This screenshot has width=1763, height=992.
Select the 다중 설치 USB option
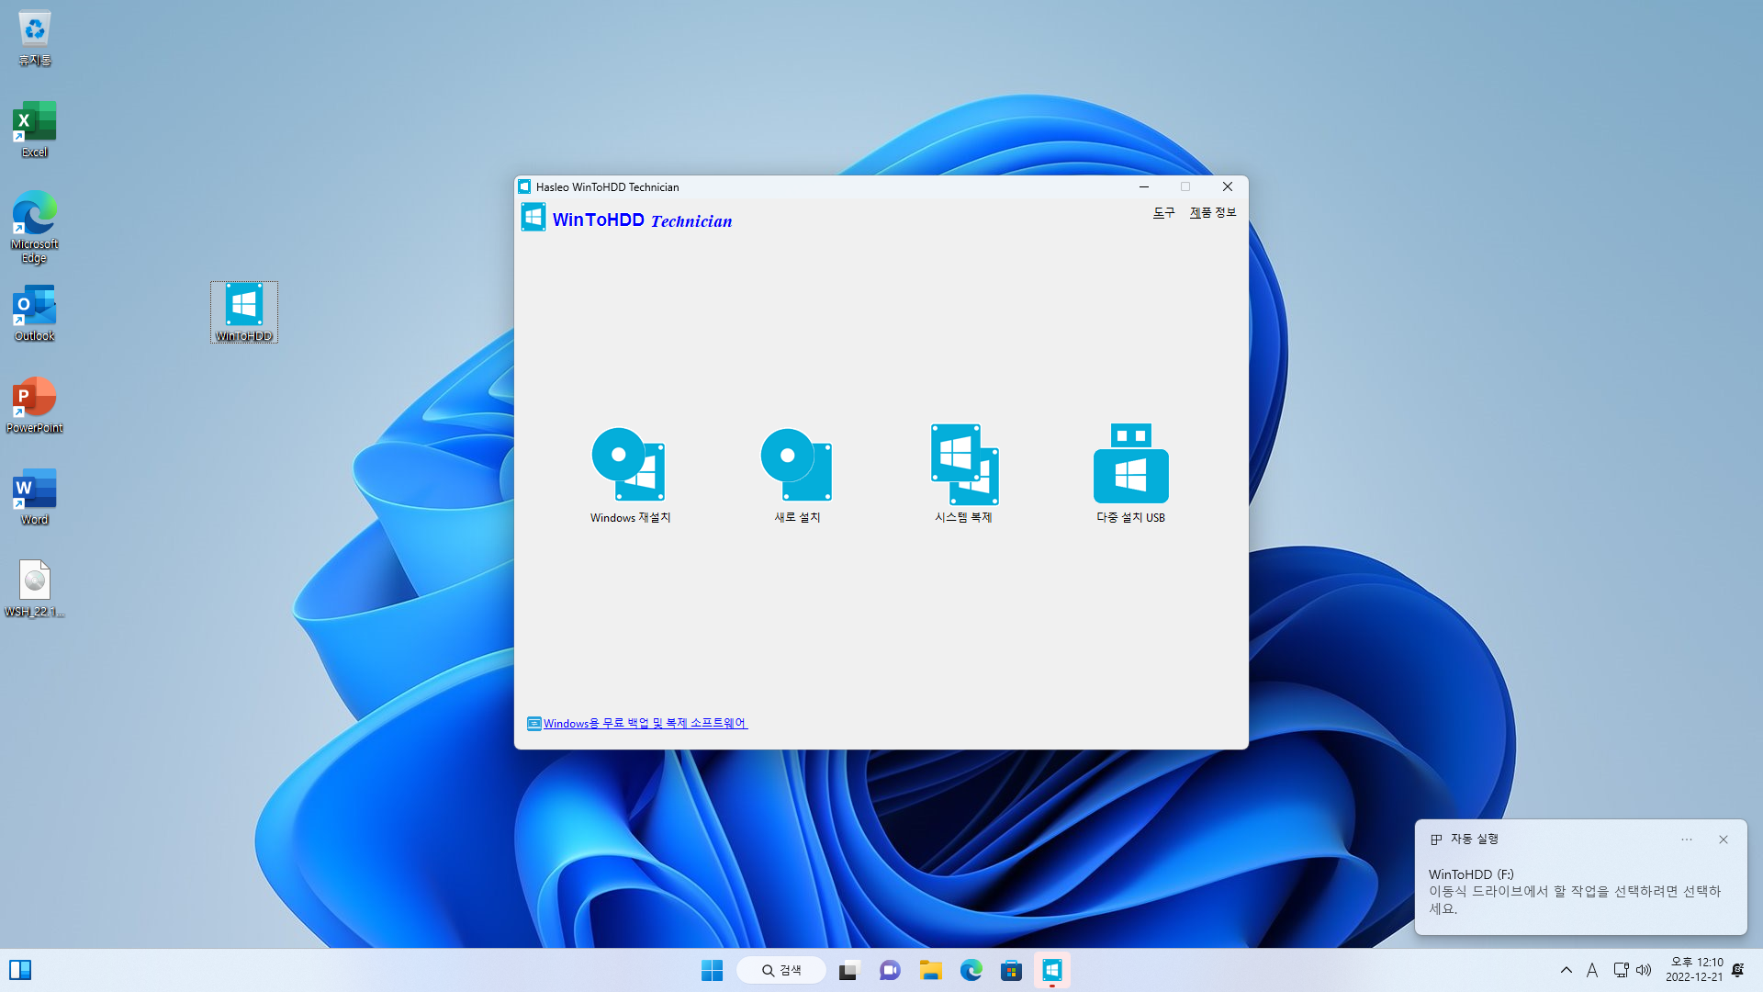coord(1130,475)
